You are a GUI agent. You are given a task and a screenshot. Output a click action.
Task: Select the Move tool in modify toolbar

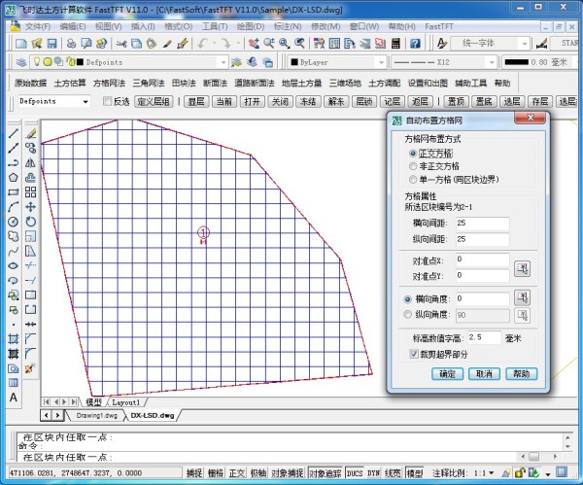pyautogui.click(x=31, y=207)
